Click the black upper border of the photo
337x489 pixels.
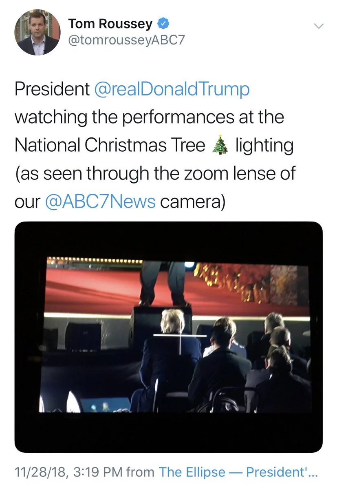tap(169, 239)
